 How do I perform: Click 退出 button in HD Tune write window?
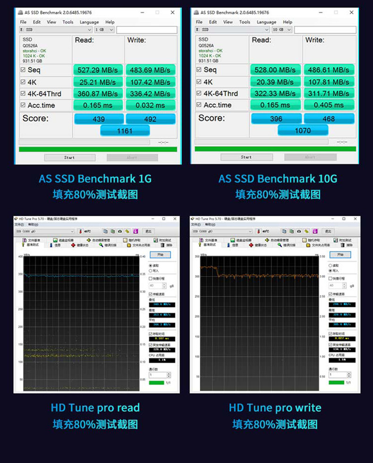(x=328, y=231)
